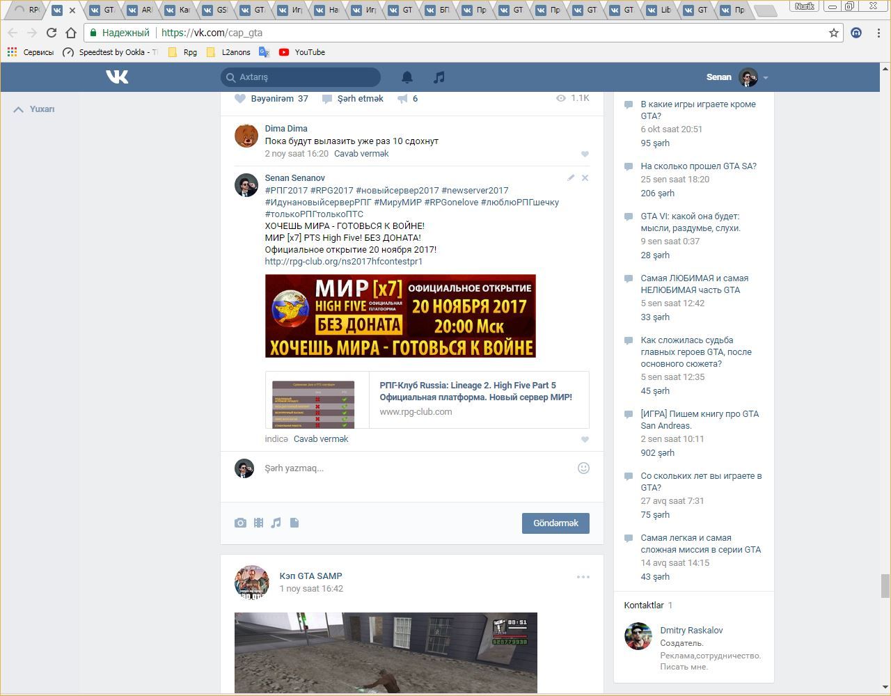891x696 pixels.
Task: Attach audio with the note icon
Action: (276, 523)
